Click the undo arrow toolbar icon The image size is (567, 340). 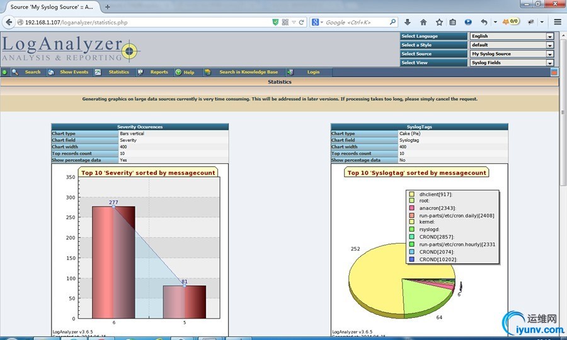pyautogui.click(x=484, y=22)
